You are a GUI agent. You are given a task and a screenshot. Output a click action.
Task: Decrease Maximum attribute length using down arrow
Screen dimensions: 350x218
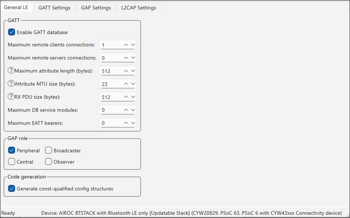pos(133,71)
